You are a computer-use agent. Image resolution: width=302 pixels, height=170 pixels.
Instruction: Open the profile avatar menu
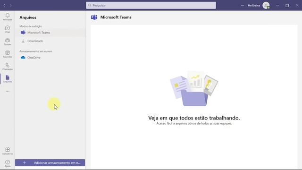click(266, 5)
